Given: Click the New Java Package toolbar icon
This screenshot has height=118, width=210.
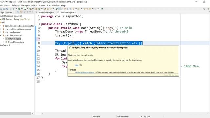Looking at the screenshot, I should 36,9.
